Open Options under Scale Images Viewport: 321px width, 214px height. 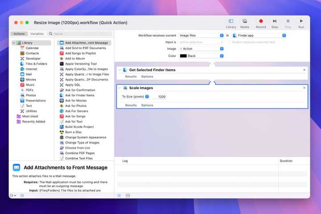pos(147,105)
